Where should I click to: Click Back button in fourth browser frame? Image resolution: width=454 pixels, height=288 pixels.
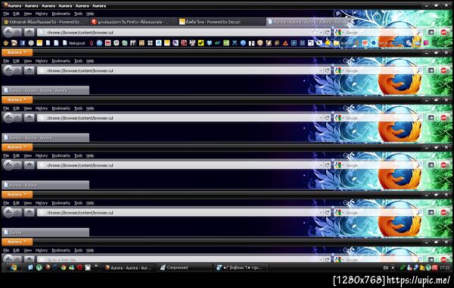point(8,165)
